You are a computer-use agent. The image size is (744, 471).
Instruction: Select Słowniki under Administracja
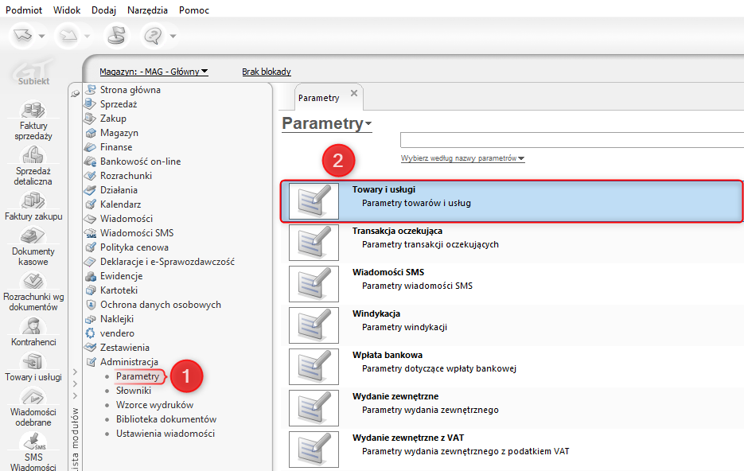click(x=134, y=391)
